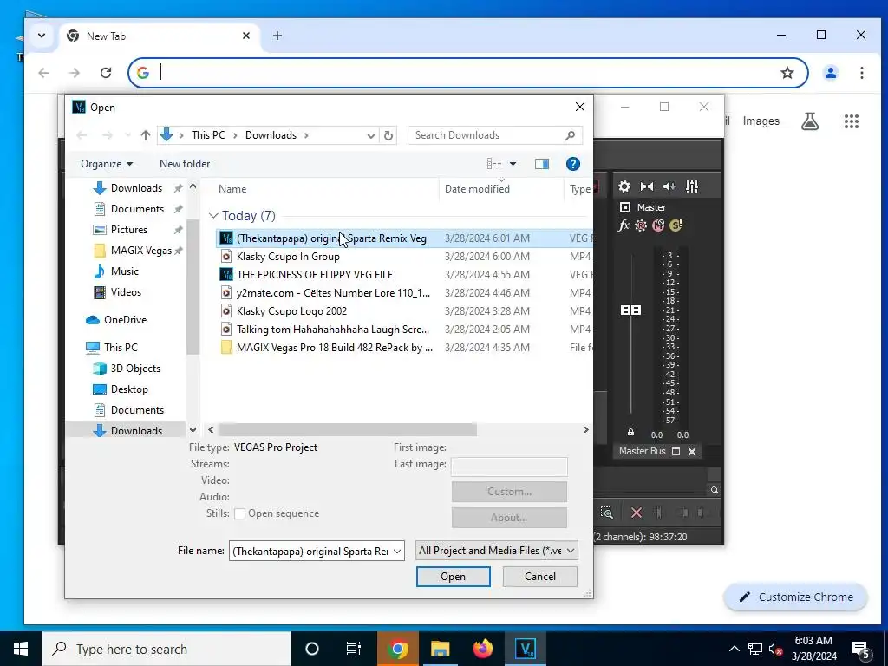Open Task View on taskbar

click(x=354, y=649)
